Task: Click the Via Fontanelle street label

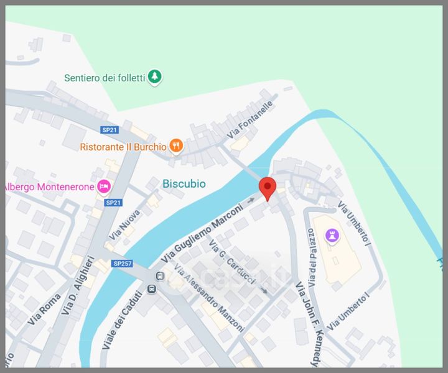Action: [250, 119]
